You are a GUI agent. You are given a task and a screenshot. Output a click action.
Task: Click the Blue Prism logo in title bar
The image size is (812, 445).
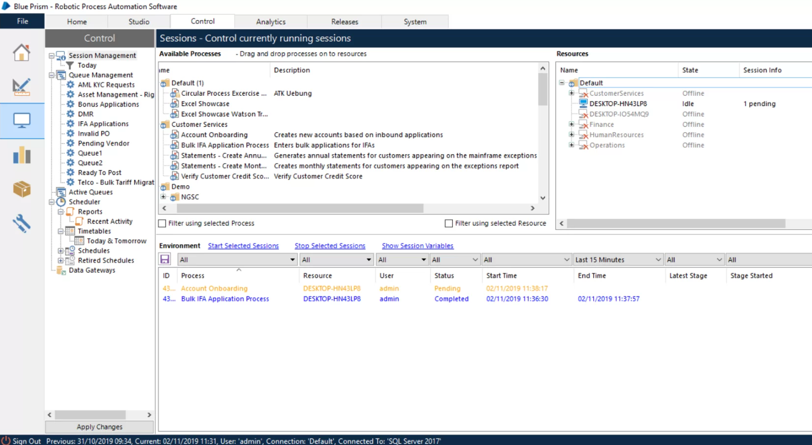[6, 6]
